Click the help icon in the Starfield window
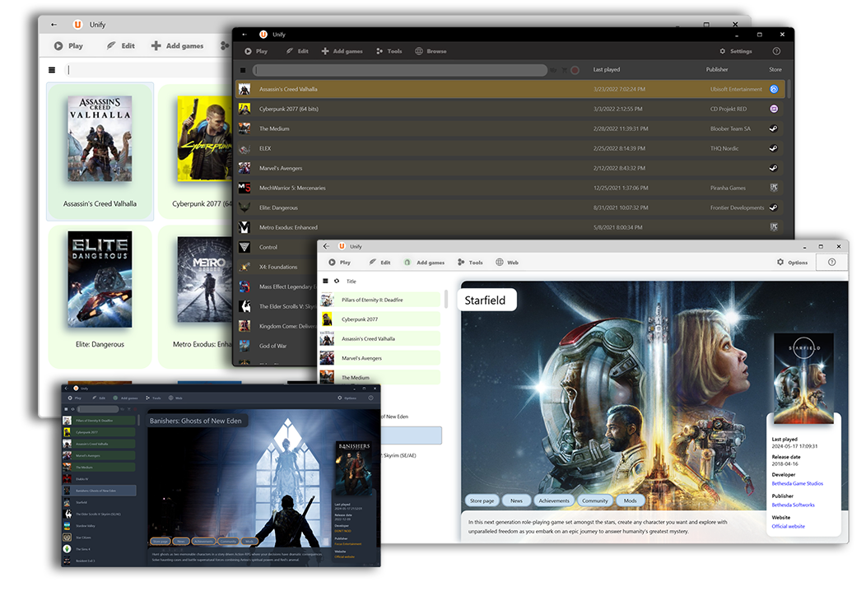Viewport: 866px width, 596px height. tap(831, 263)
